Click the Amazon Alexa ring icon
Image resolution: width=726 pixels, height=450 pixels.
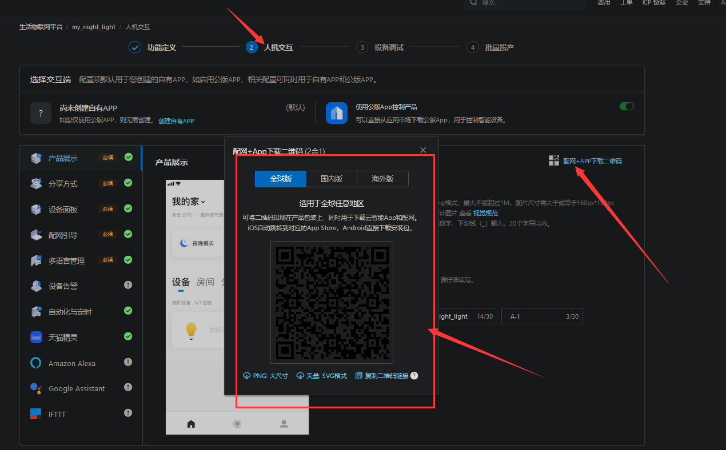pos(36,363)
